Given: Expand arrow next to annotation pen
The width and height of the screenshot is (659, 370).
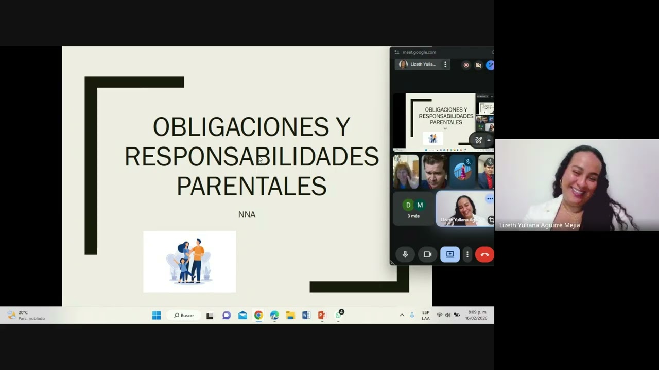Looking at the screenshot, I should 489,140.
